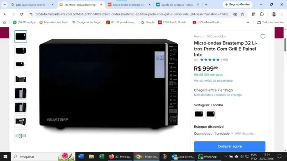Image resolution: width=287 pixels, height=161 pixels.
Task: Open File Explorer from the taskbar
Action: 91,157
